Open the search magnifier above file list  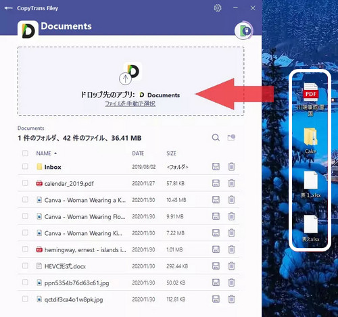click(216, 137)
